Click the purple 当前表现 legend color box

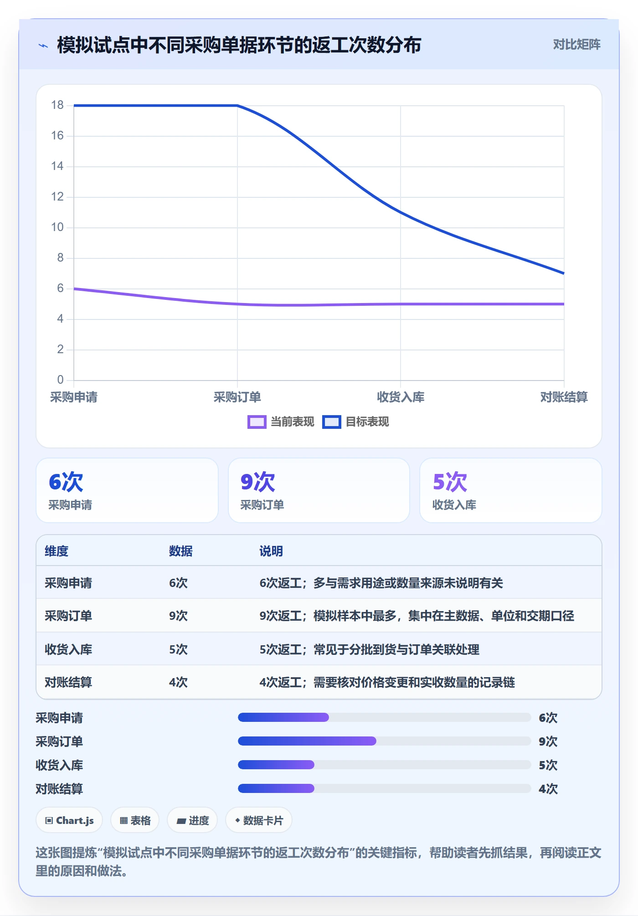[257, 422]
